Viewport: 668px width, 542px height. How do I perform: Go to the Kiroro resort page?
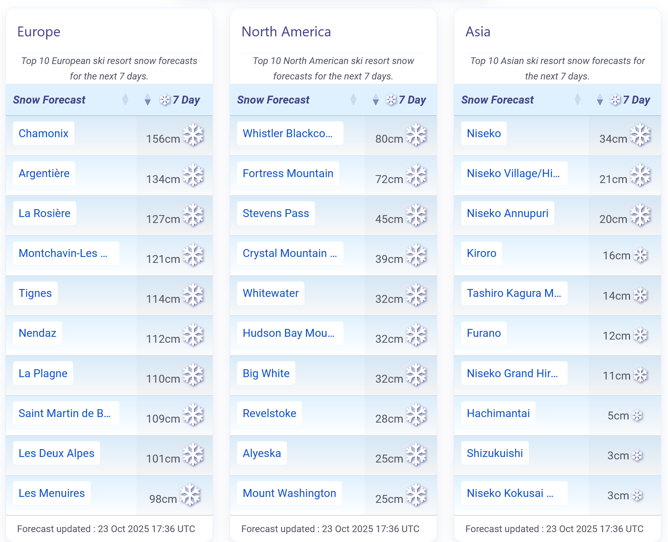click(481, 253)
